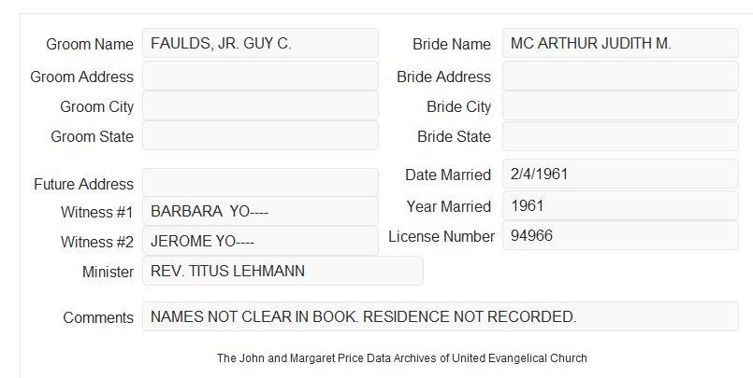Click the empty Groom Address field
Image resolution: width=753 pixels, height=378 pixels.
tap(260, 76)
